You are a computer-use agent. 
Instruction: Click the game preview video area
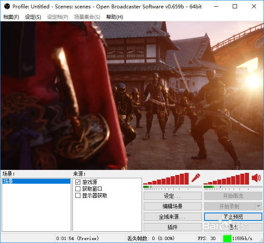click(x=132, y=96)
